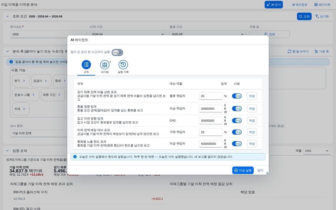Edit threshold field 25 for 미착 잔액 예정 rule
This screenshot has height=210, width=336.
click(x=211, y=132)
